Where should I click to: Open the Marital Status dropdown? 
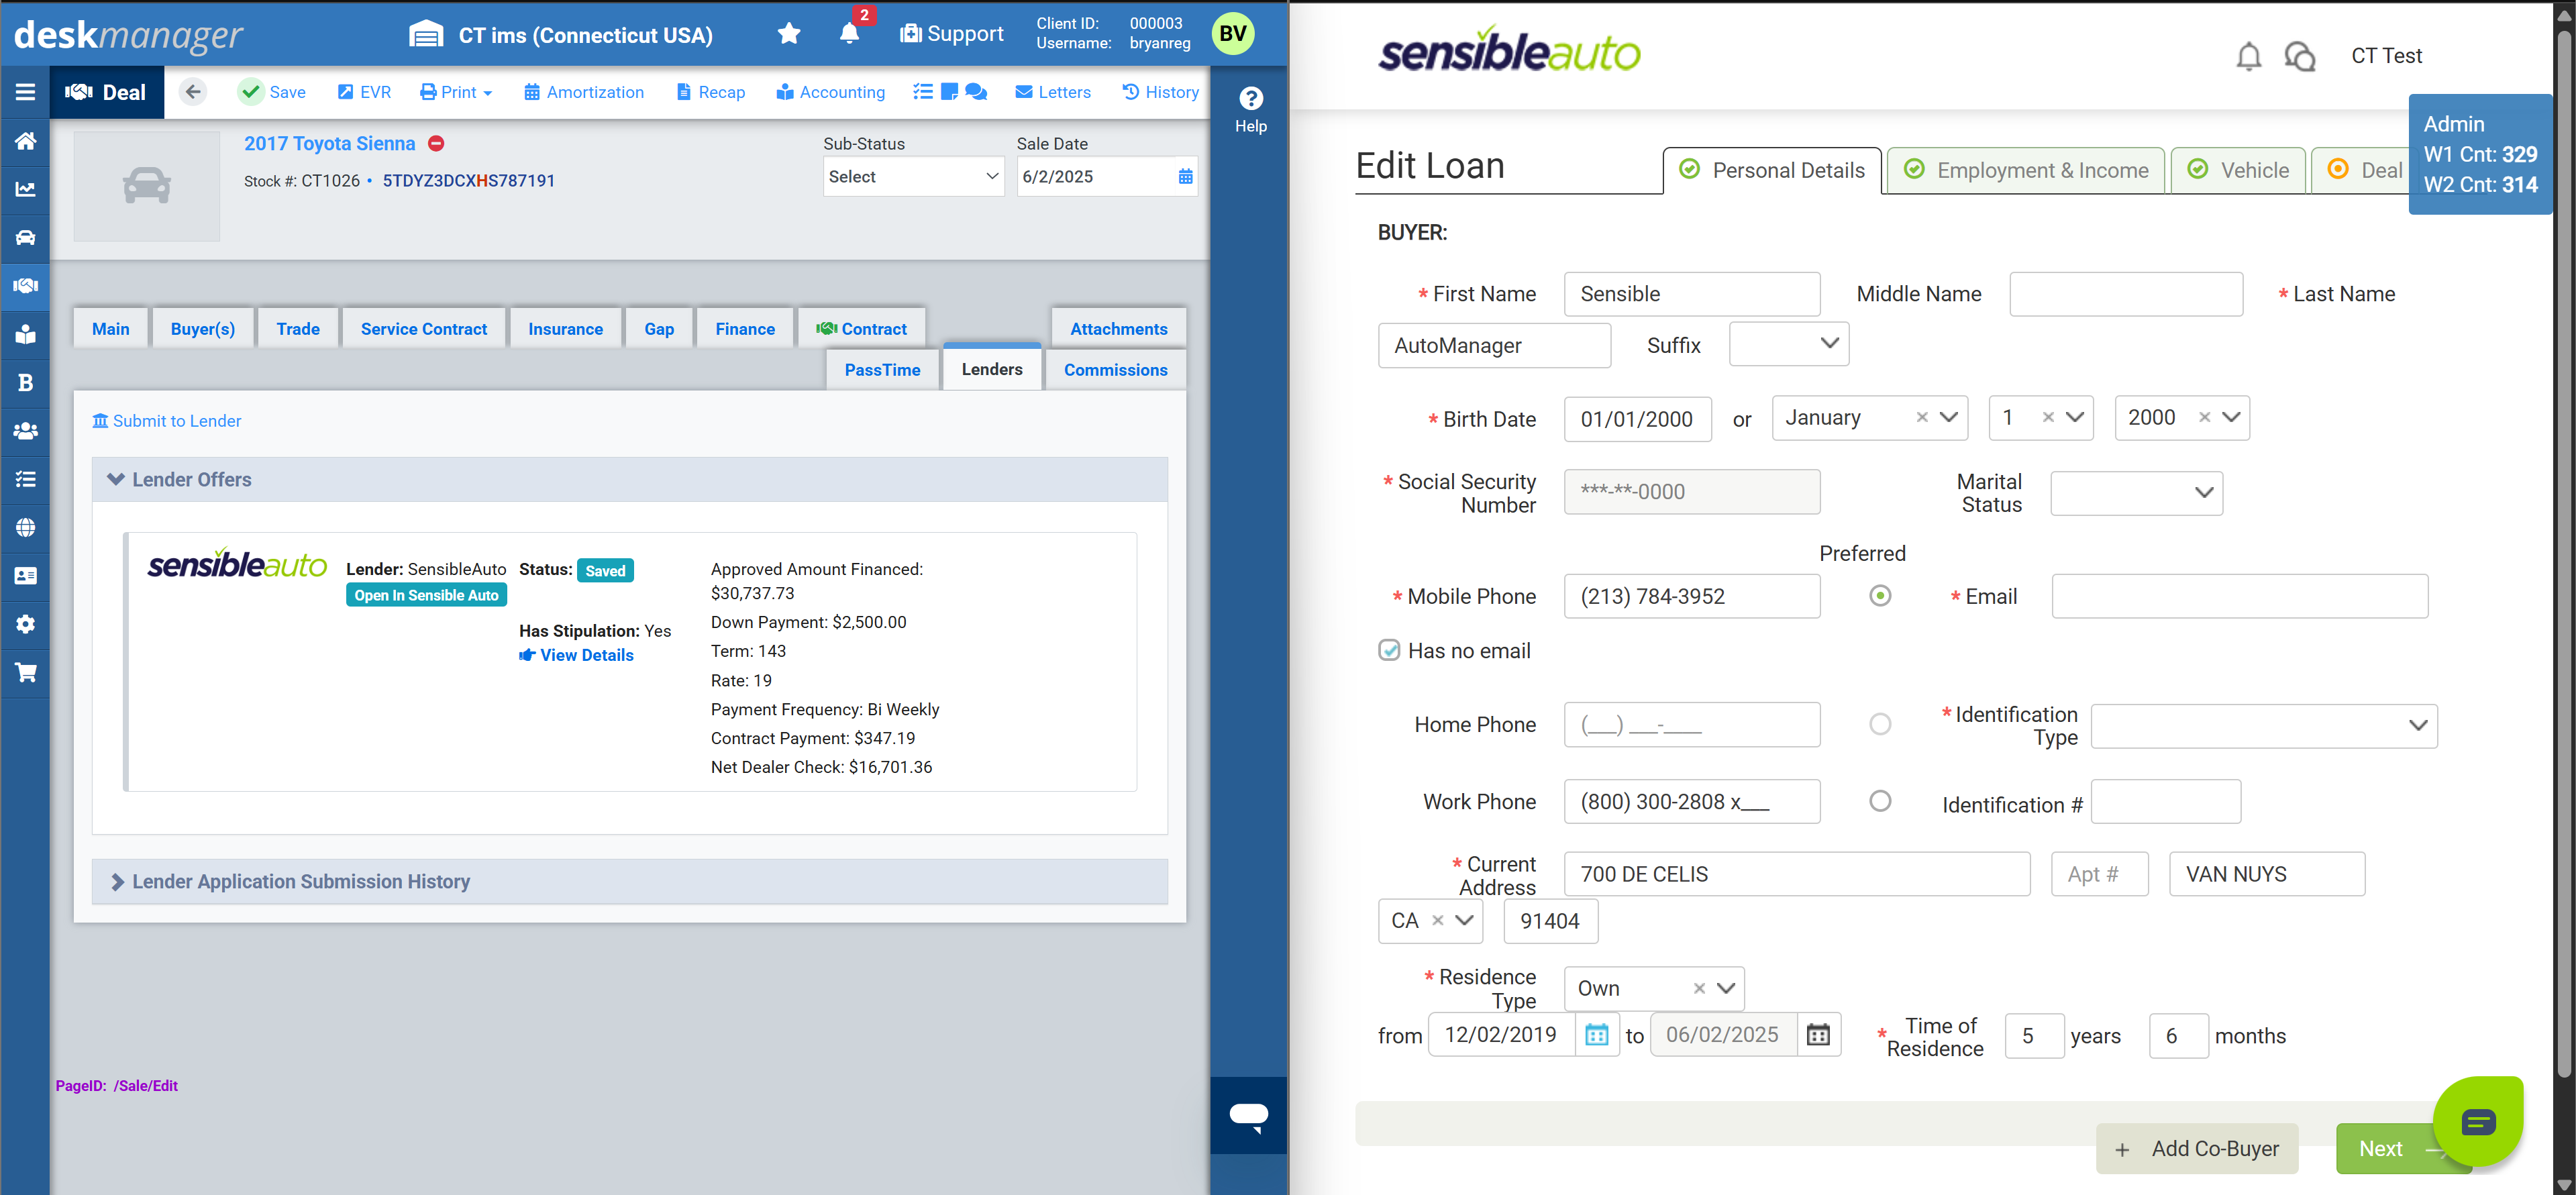pos(2136,493)
